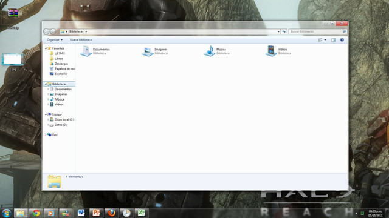
Task: Click the refresh button beside address bar
Action: (x=284, y=31)
